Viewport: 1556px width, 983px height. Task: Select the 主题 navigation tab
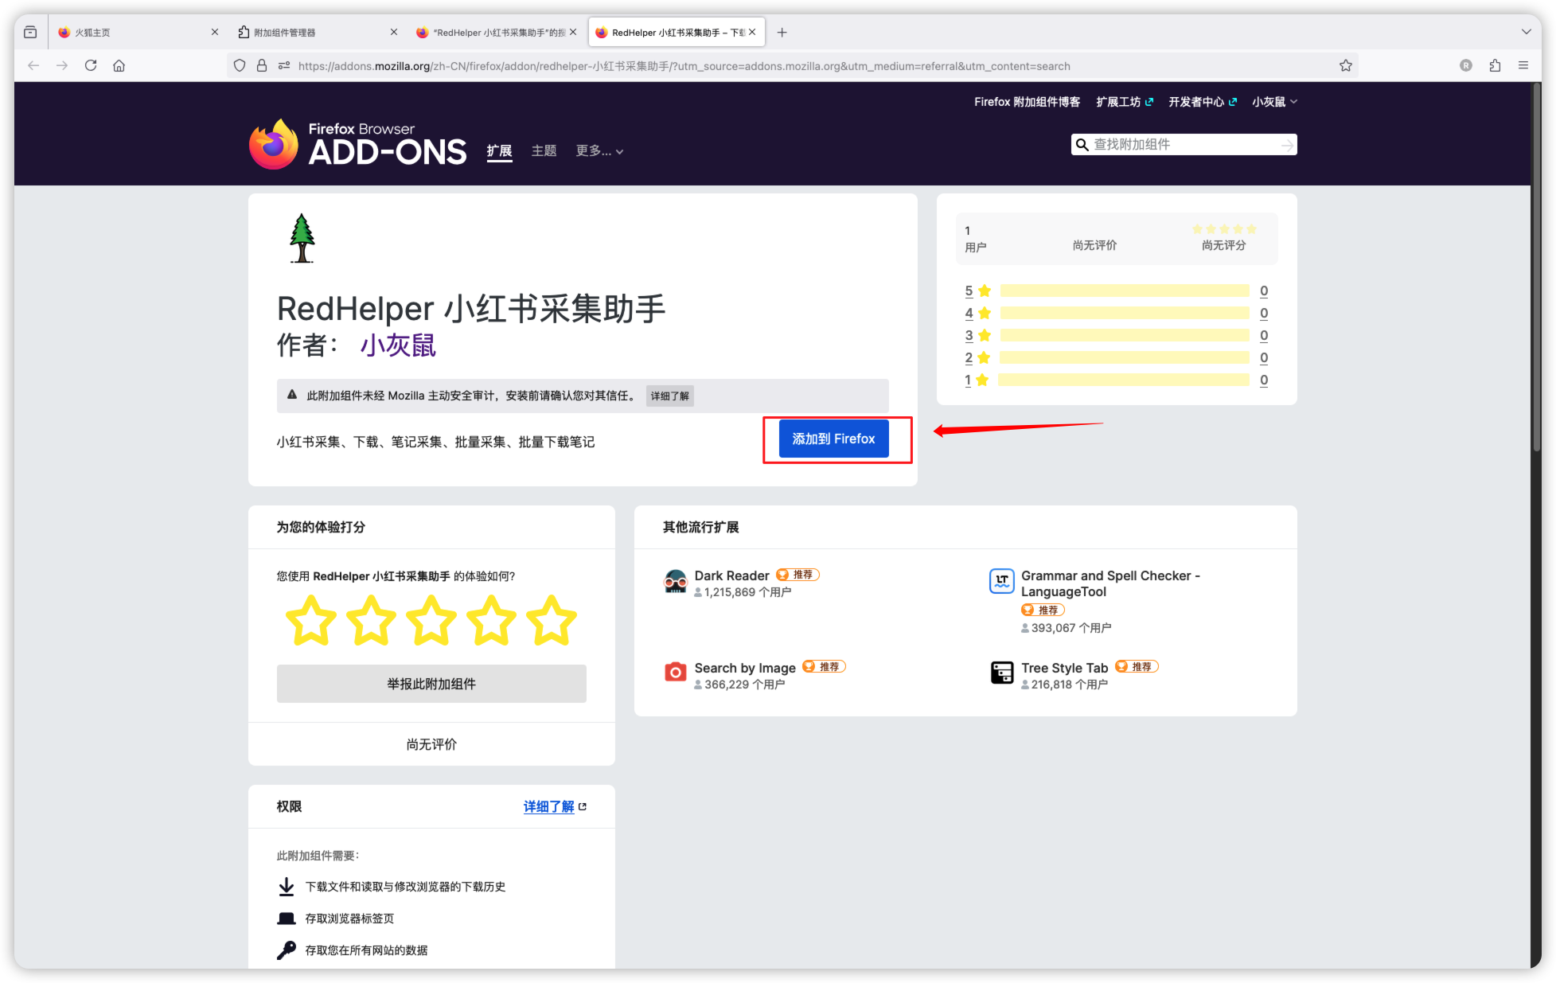coord(544,150)
